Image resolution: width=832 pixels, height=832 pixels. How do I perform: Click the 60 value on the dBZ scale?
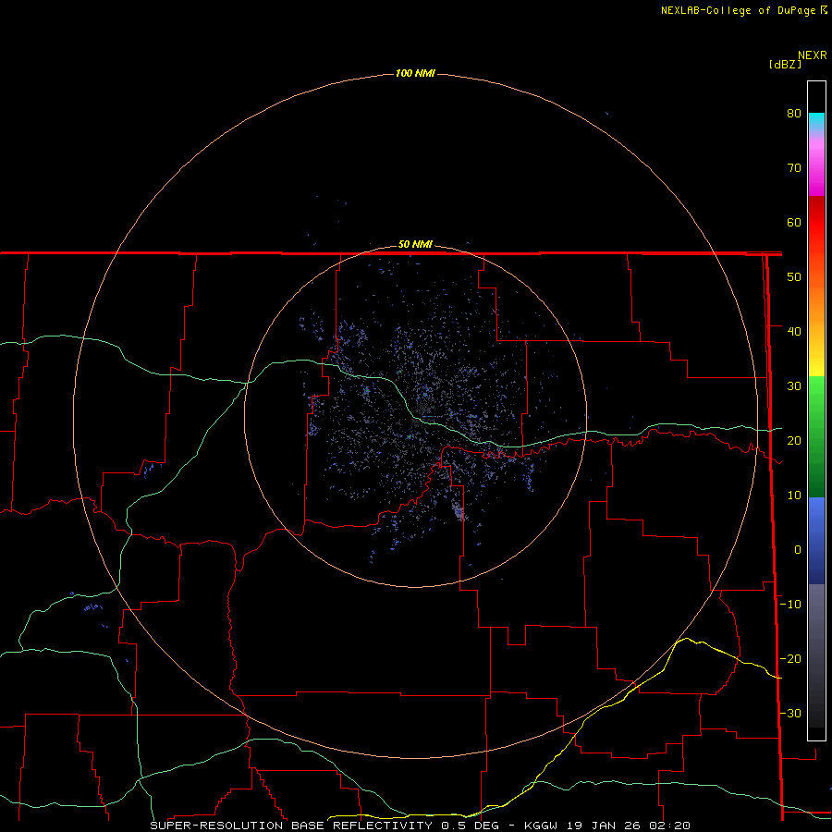click(x=794, y=222)
